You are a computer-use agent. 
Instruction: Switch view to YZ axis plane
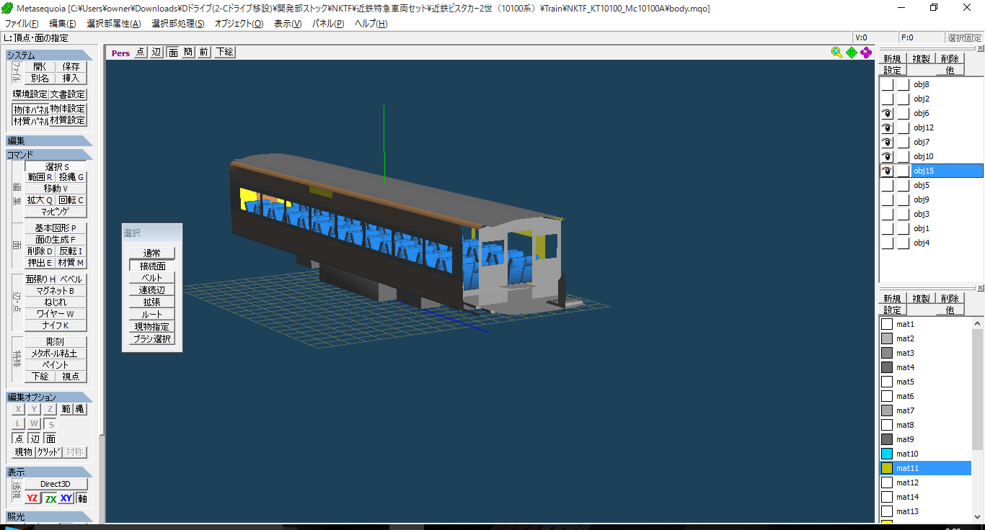[x=32, y=498]
